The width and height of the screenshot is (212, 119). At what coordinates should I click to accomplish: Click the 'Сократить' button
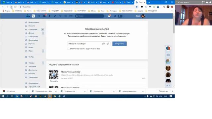pyautogui.click(x=120, y=44)
